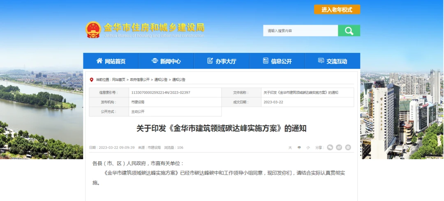This screenshot has width=444, height=201.
Task: Set font size to medium (中)
Action: pos(299,148)
